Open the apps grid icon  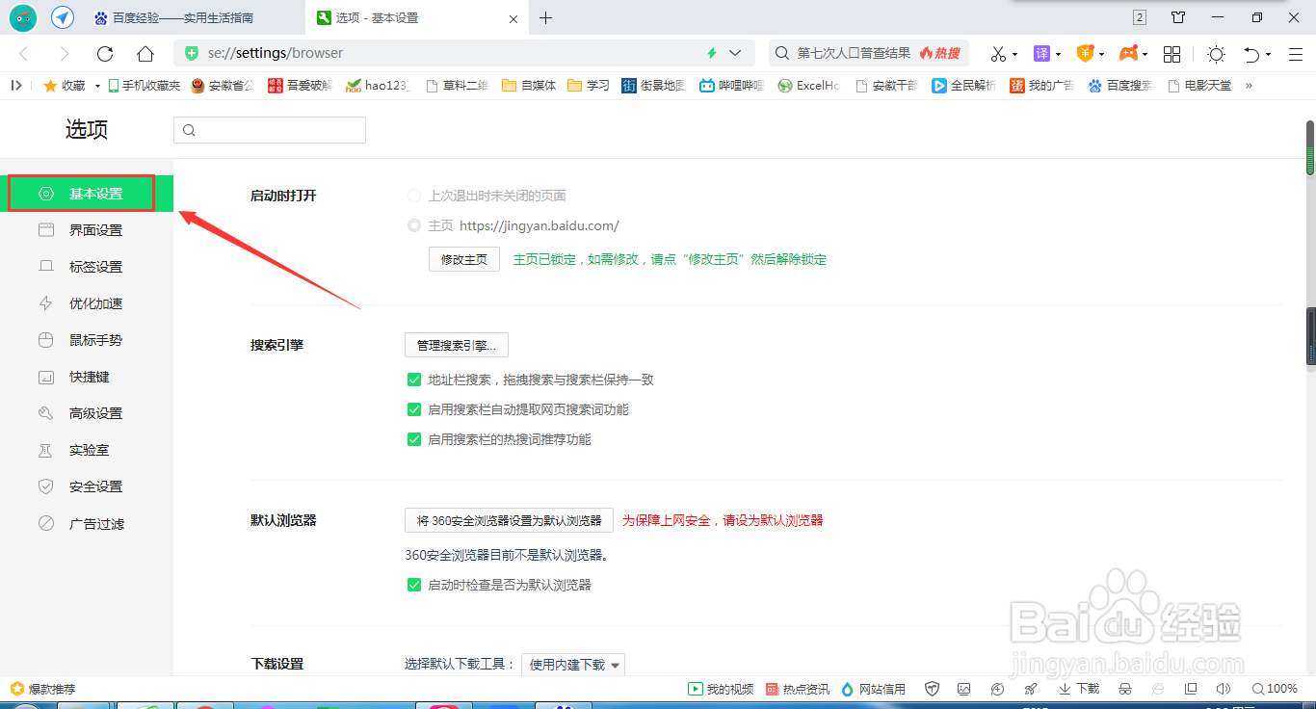1171,53
